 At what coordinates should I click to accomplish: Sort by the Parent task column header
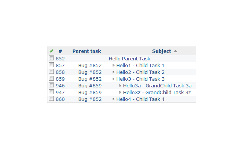87,51
